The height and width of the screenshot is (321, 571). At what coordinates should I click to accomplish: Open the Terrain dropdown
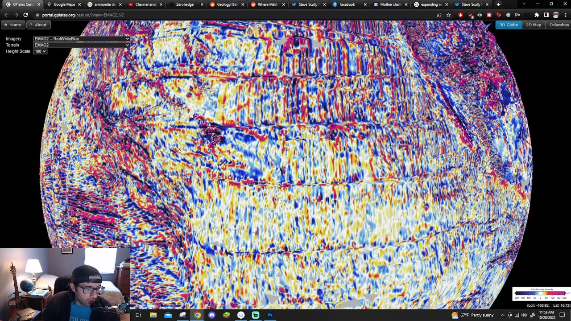tap(81, 45)
